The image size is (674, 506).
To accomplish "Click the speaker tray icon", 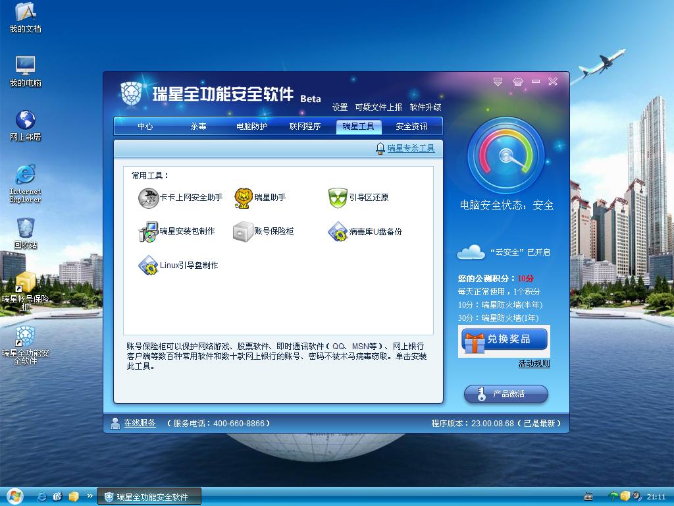I will (x=636, y=497).
